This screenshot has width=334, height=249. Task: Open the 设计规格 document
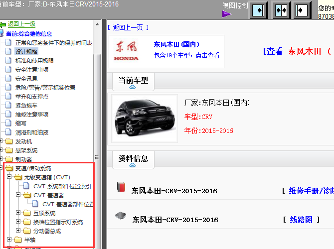pyautogui.click(x=26, y=52)
